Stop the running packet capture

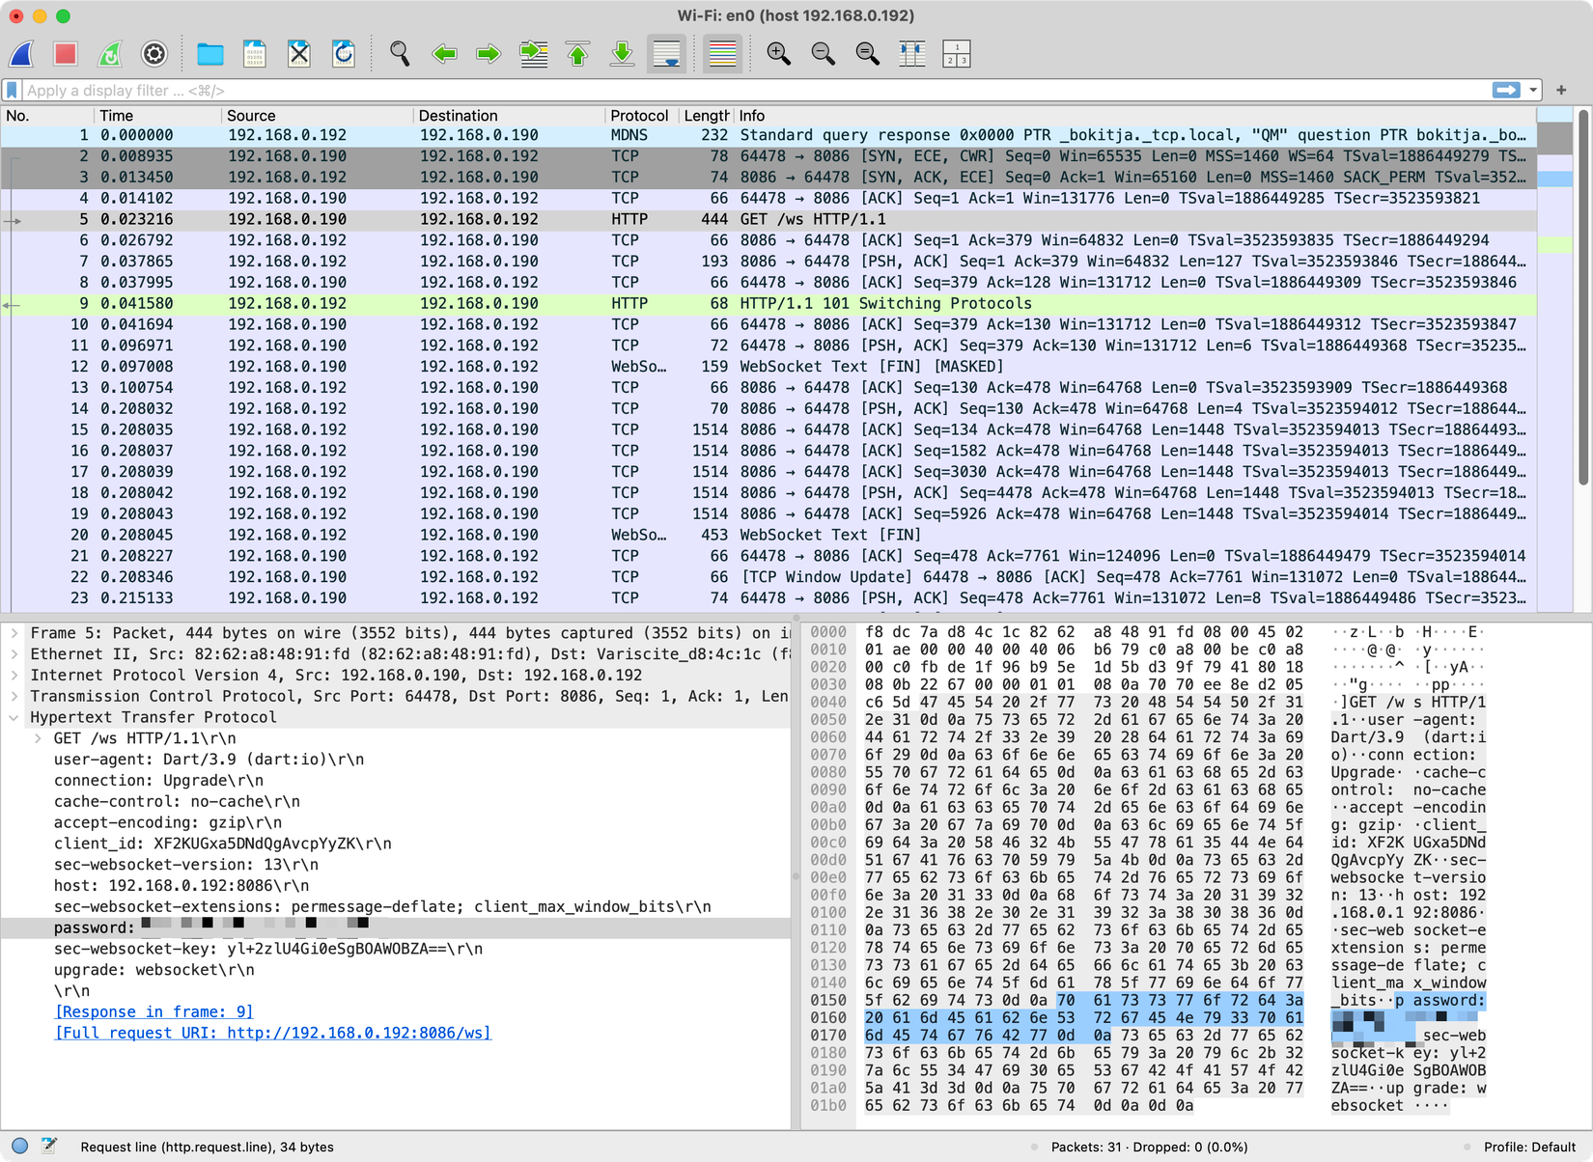(x=65, y=54)
